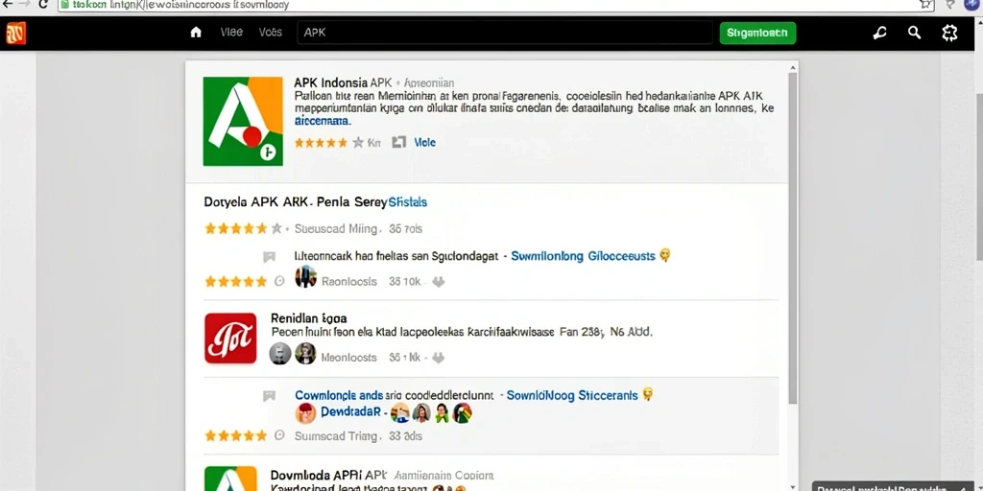Open the SownldNoog Sticceranls link
Image resolution: width=983 pixels, height=491 pixels.
(572, 395)
